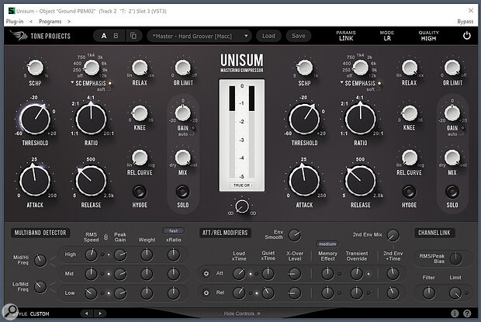Click the channel link Limit knob
The height and width of the screenshot is (322, 481).
455,293
